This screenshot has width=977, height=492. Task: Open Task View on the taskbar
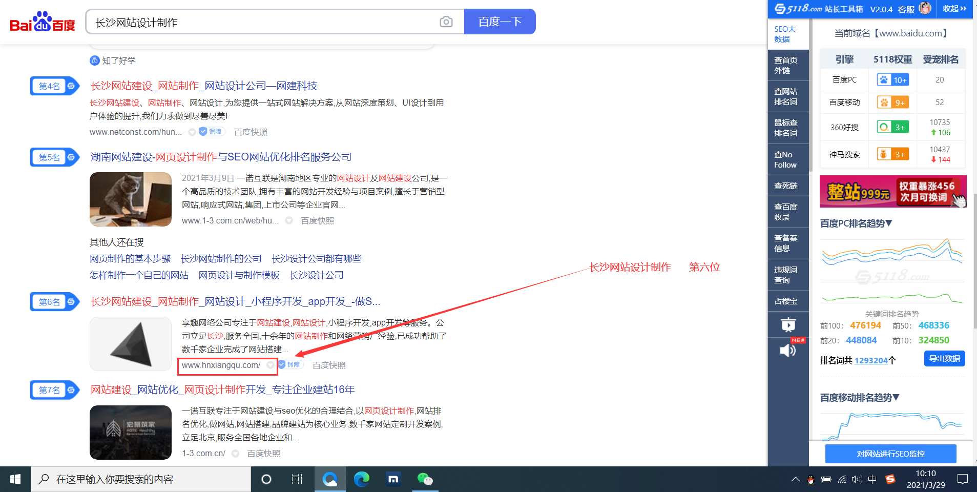click(x=297, y=479)
